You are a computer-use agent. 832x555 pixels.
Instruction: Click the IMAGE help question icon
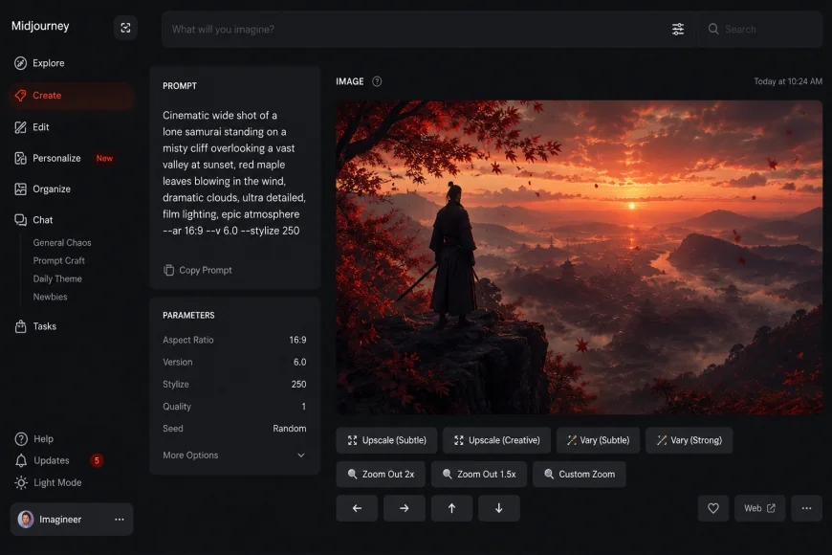[377, 81]
